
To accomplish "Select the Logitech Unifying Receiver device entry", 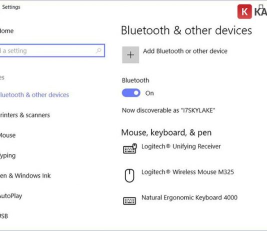I will point(172,148).
